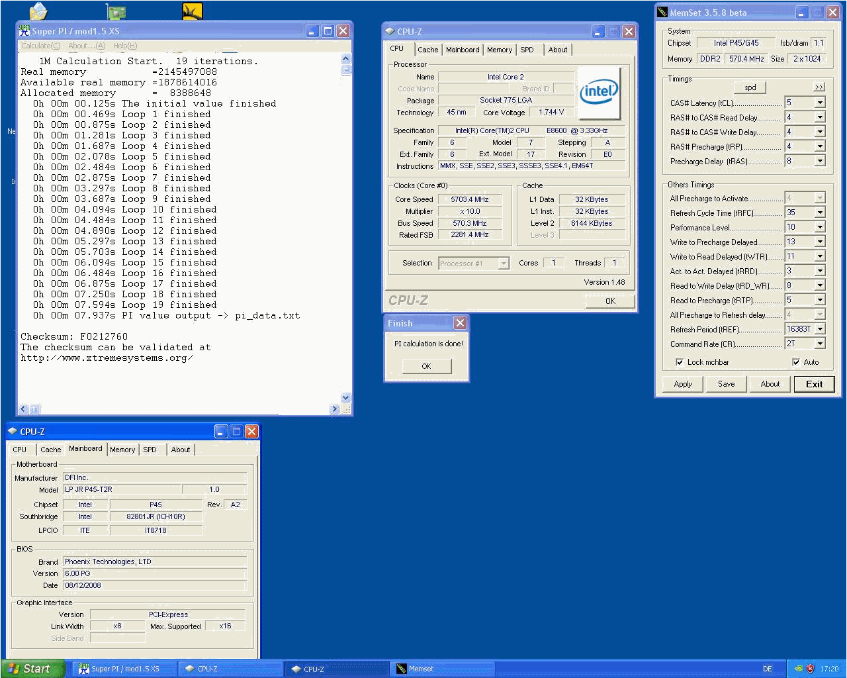Click the Windows Start button

tap(32, 669)
